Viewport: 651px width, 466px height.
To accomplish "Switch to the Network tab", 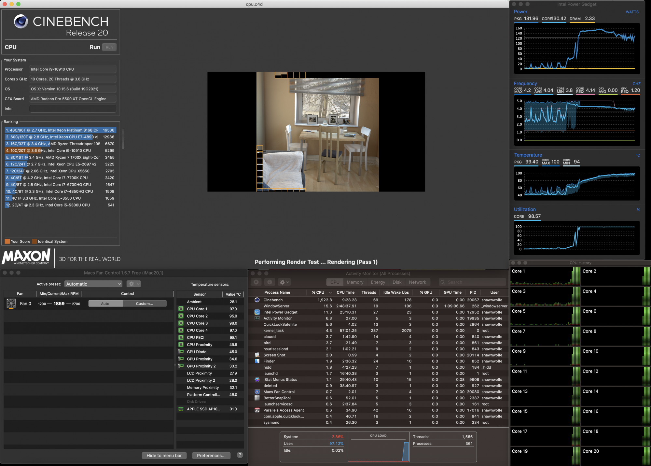I will 417,282.
